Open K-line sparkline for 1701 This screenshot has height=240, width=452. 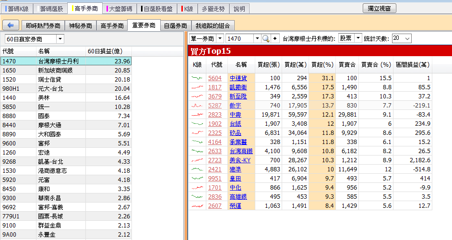point(197,188)
